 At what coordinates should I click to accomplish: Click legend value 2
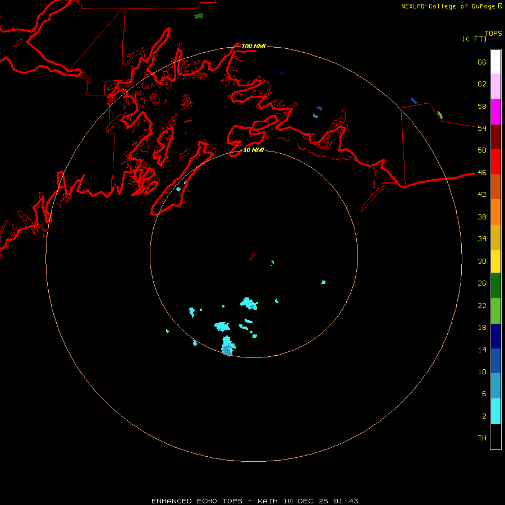[484, 416]
